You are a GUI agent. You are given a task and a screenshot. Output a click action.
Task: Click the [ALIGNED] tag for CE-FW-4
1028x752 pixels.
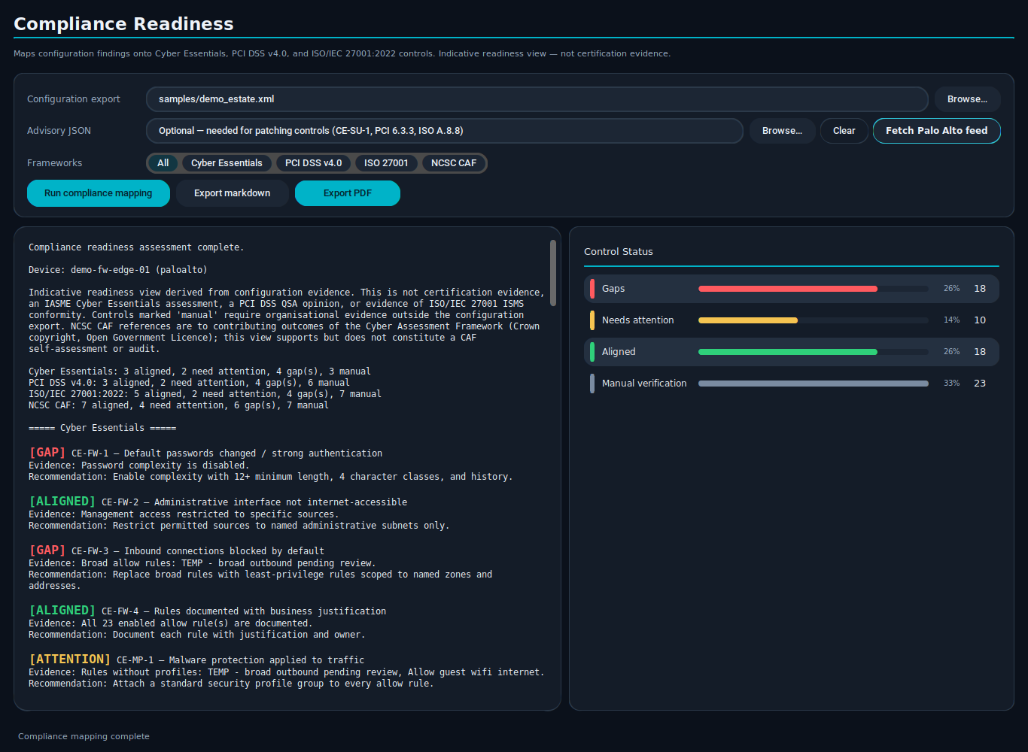click(x=62, y=611)
